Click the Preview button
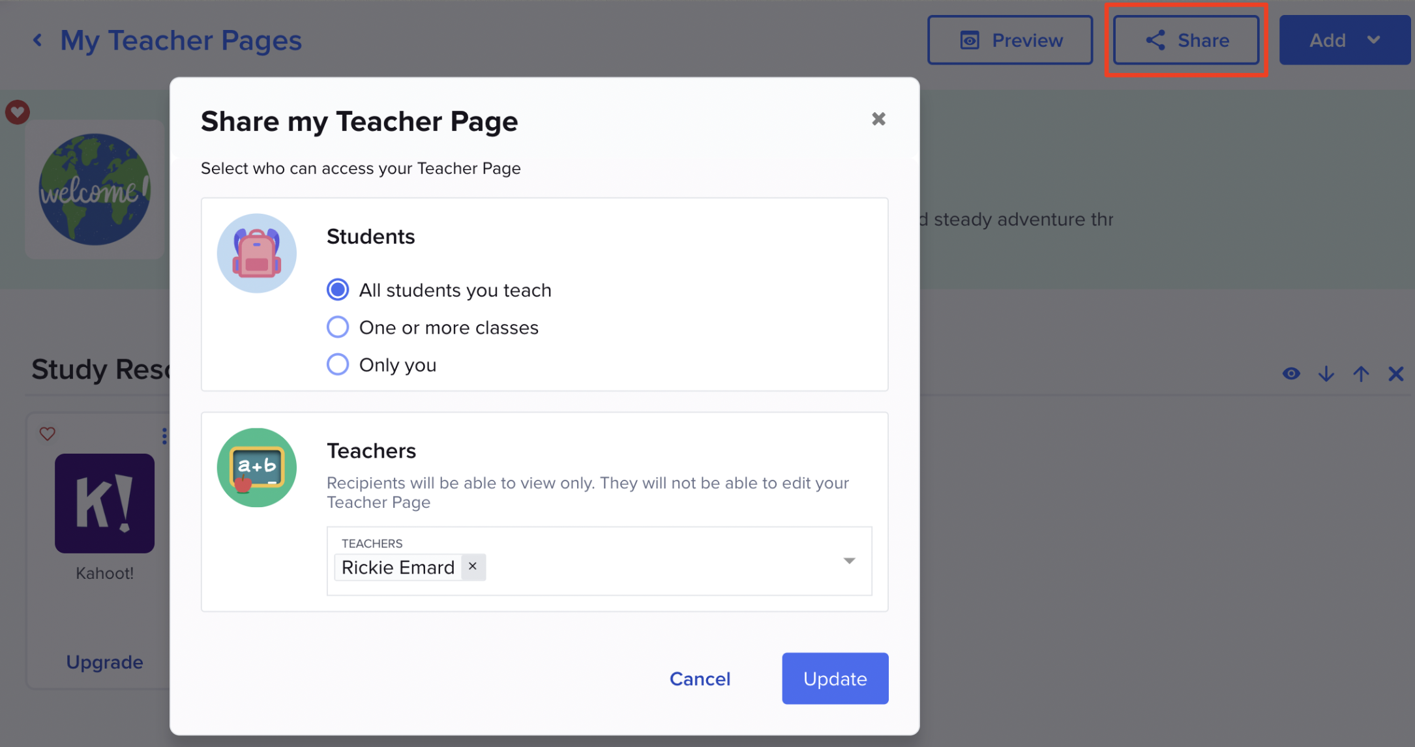This screenshot has height=747, width=1415. pyautogui.click(x=1010, y=40)
